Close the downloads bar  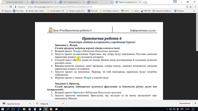[x=195, y=103]
